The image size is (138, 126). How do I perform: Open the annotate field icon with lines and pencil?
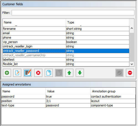(28, 73)
